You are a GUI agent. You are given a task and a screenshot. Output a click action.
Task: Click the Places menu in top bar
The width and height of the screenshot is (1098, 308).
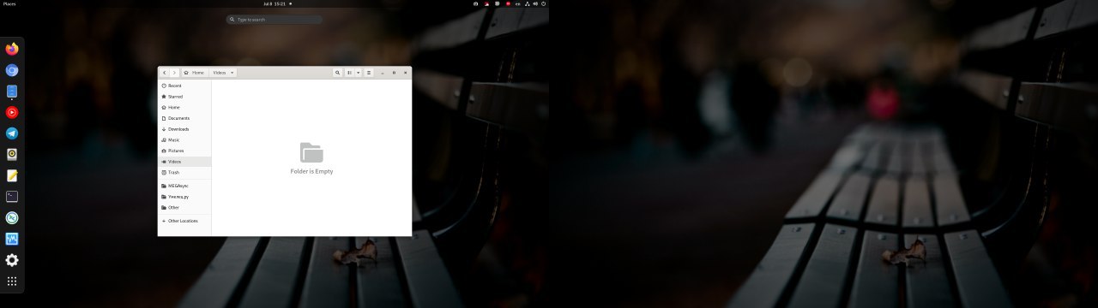pyautogui.click(x=9, y=3)
